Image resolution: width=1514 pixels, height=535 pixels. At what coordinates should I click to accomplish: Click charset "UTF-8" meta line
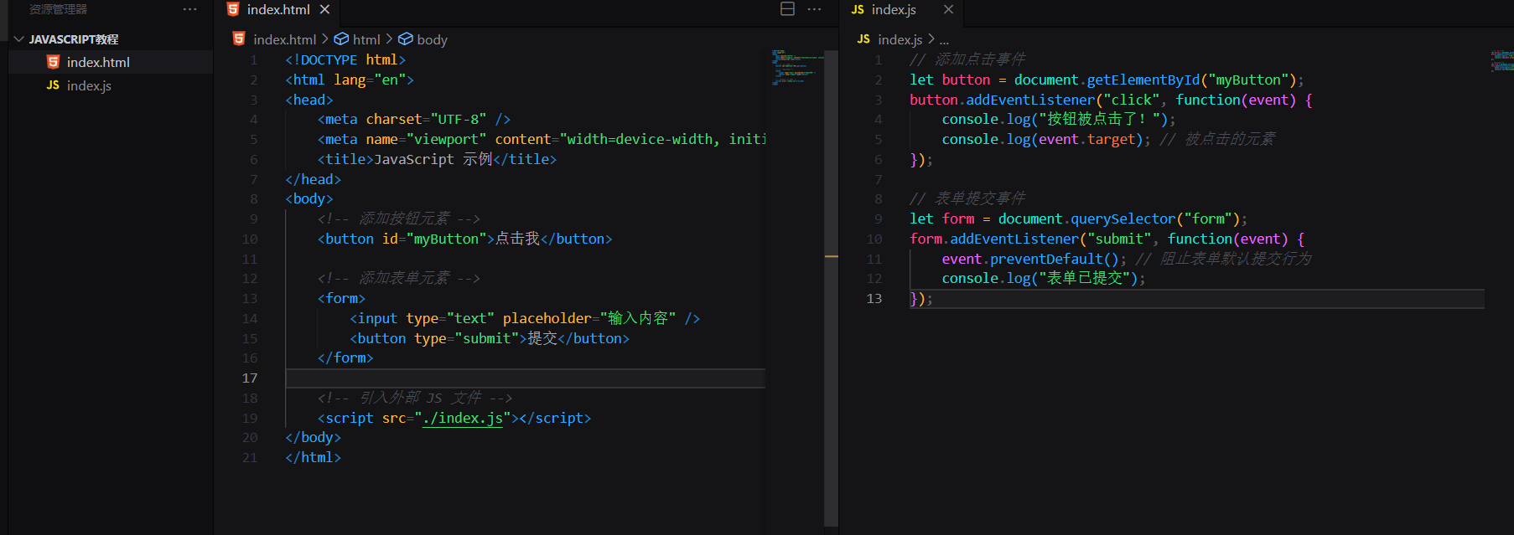[414, 119]
